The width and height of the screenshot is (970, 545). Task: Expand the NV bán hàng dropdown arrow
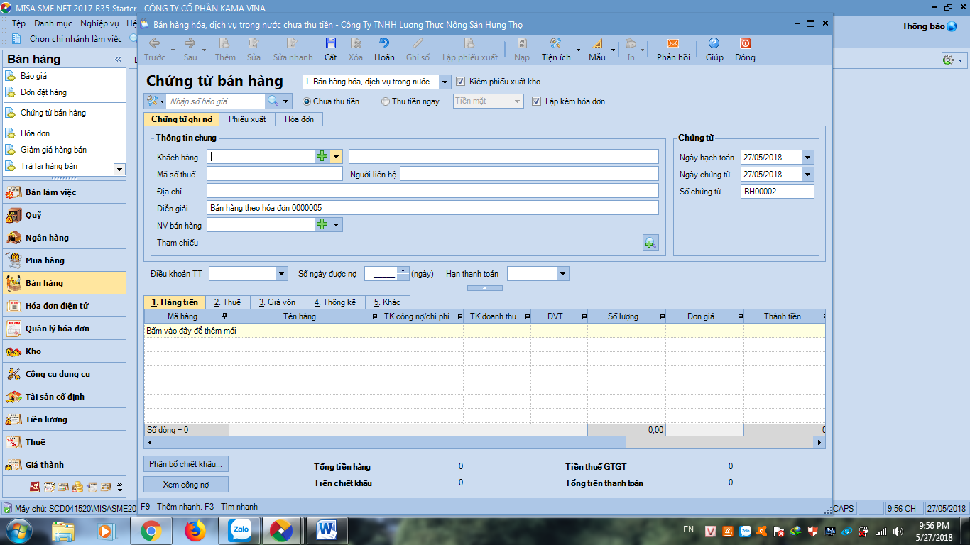coord(336,224)
